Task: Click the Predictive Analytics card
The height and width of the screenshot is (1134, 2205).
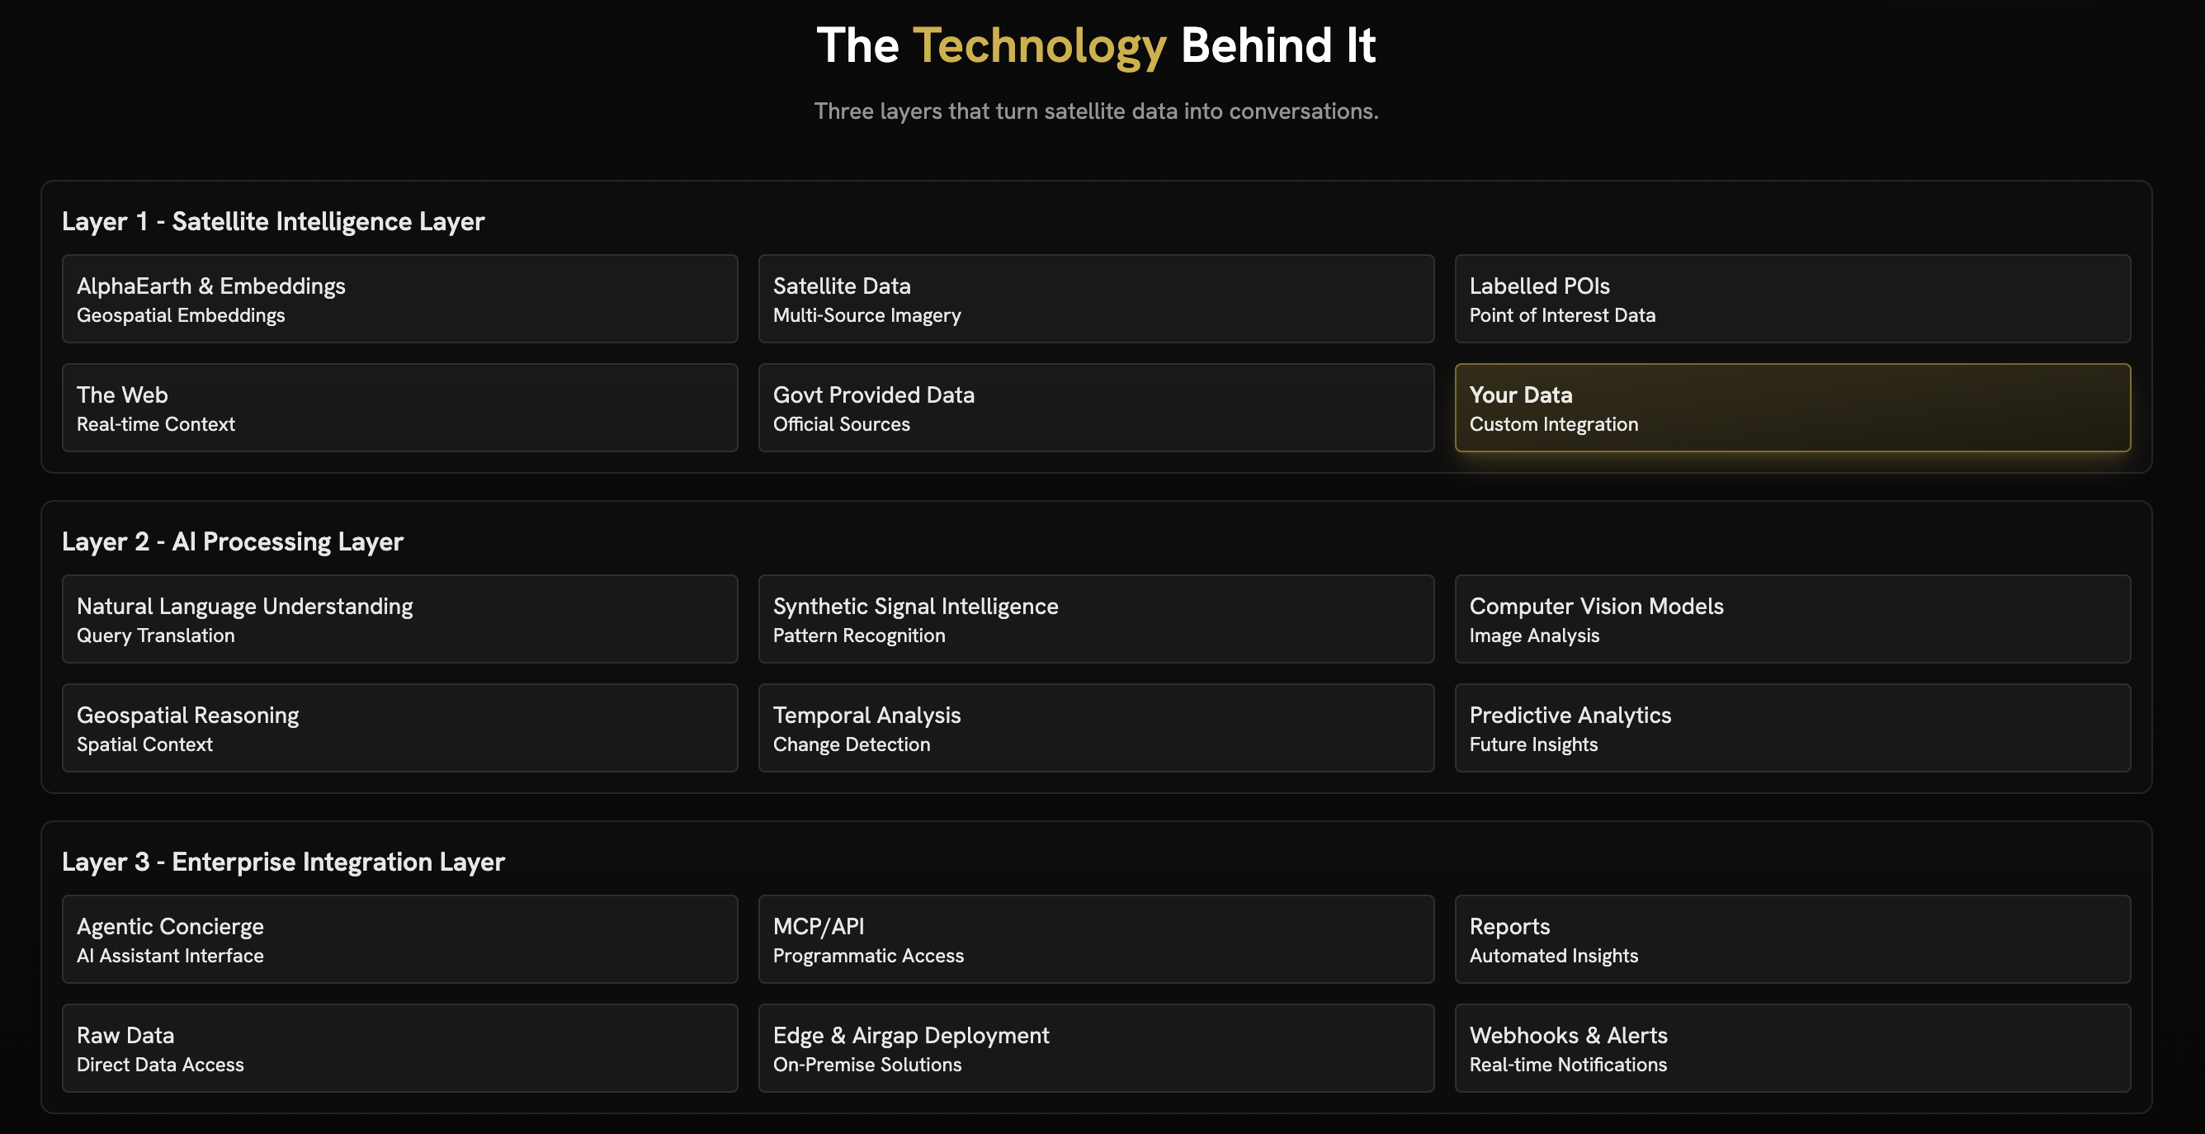Action: 1792,727
